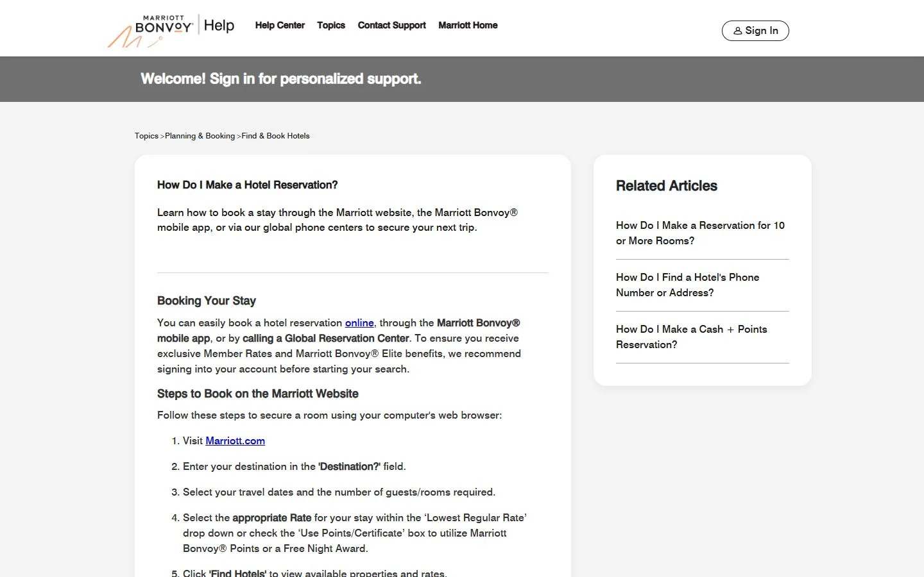Open the Cash + Points reservation article
Screen dimensions: 924x577
(691, 337)
